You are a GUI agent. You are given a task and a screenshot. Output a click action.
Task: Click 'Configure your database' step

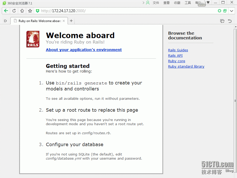75,145
